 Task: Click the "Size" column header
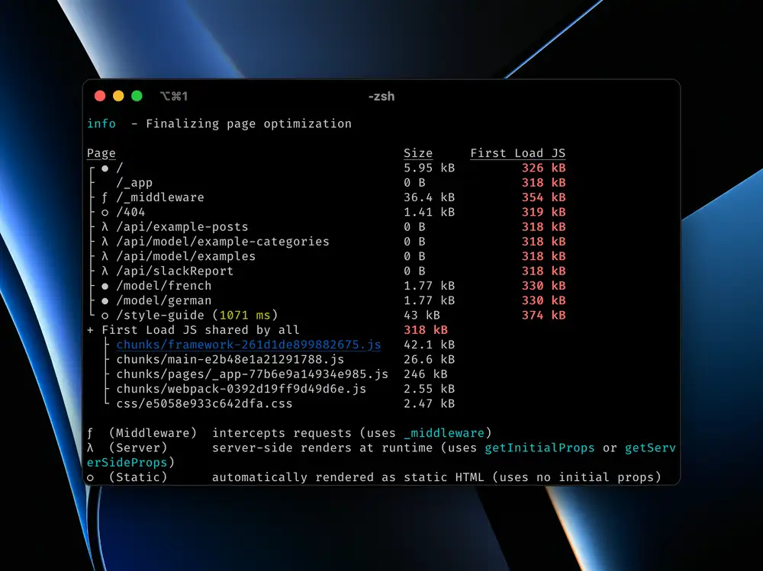(418, 153)
